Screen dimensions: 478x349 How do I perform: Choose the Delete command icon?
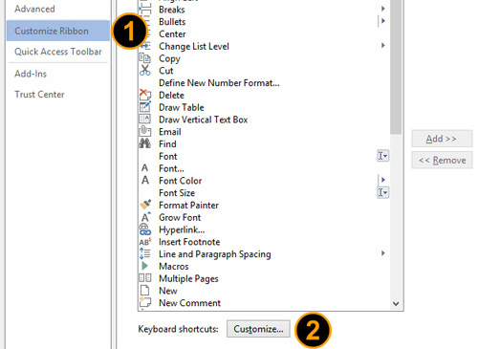(x=145, y=95)
